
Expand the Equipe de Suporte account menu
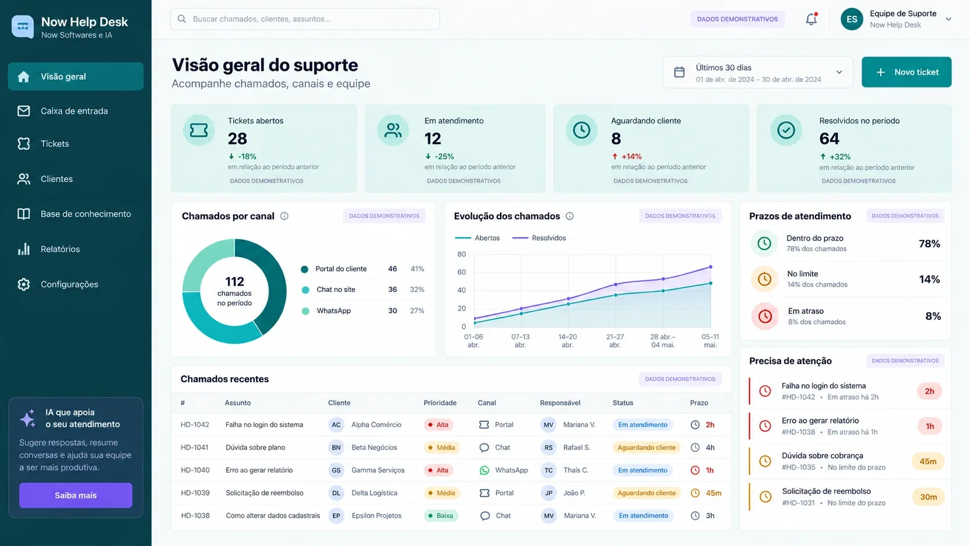pos(949,19)
